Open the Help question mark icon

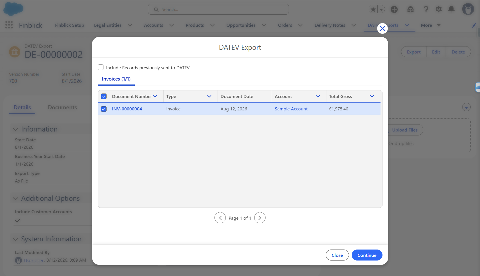(426, 9)
